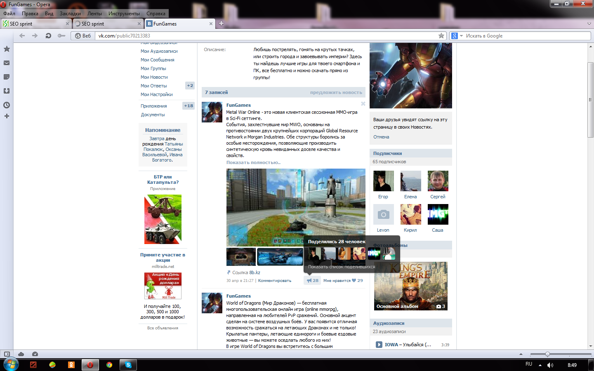
Task: Open the Ленты menu
Action: (94, 14)
